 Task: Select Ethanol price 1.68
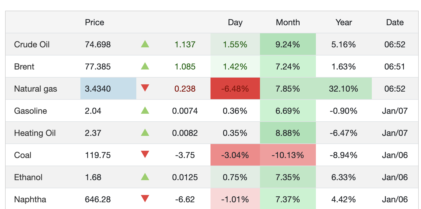click(93, 177)
